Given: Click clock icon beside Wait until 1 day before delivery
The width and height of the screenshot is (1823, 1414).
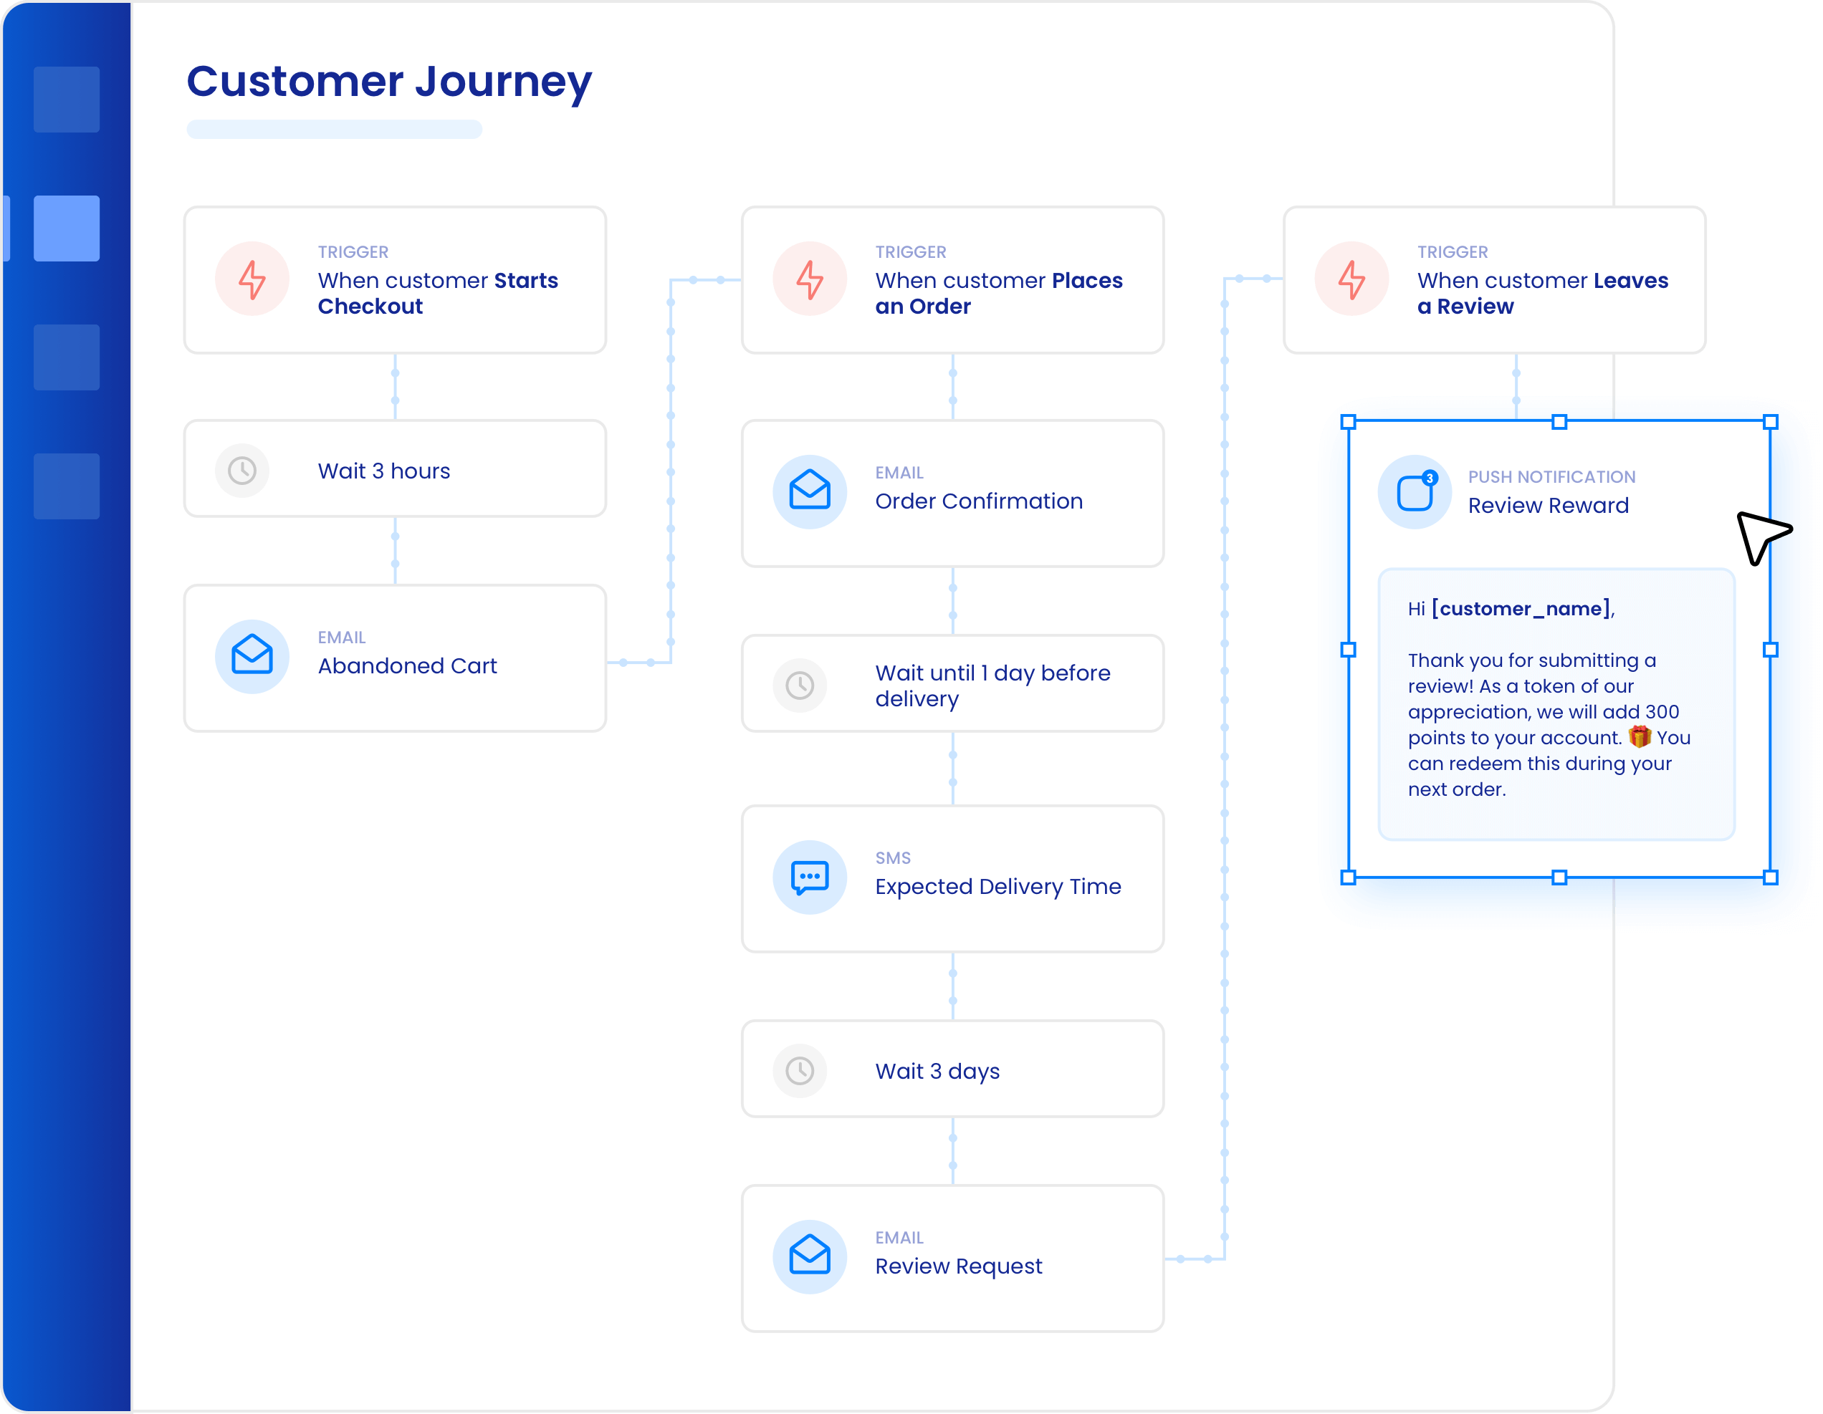Looking at the screenshot, I should point(800,686).
